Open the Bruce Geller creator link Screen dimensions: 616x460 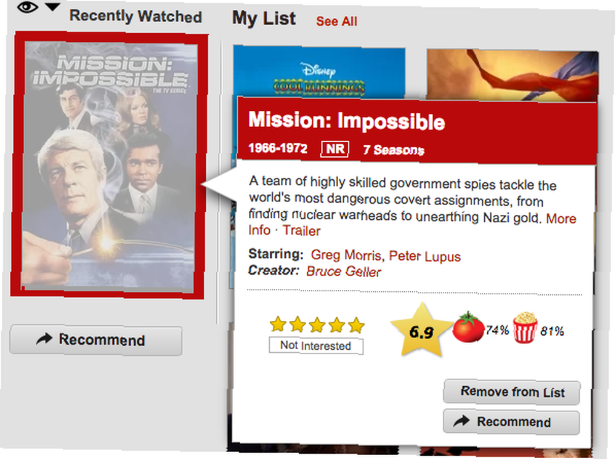(x=344, y=272)
